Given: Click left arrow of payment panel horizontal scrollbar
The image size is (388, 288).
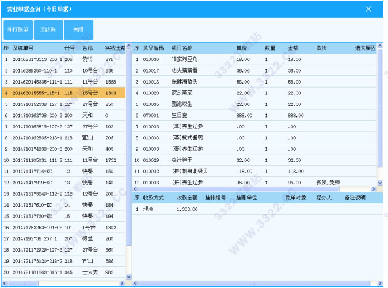Looking at the screenshot, I should click(135, 283).
